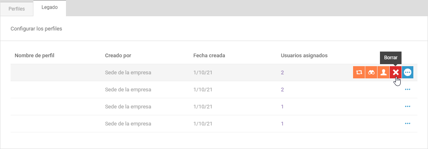Open assigned users count in last row
The width and height of the screenshot is (428, 149).
(282, 124)
